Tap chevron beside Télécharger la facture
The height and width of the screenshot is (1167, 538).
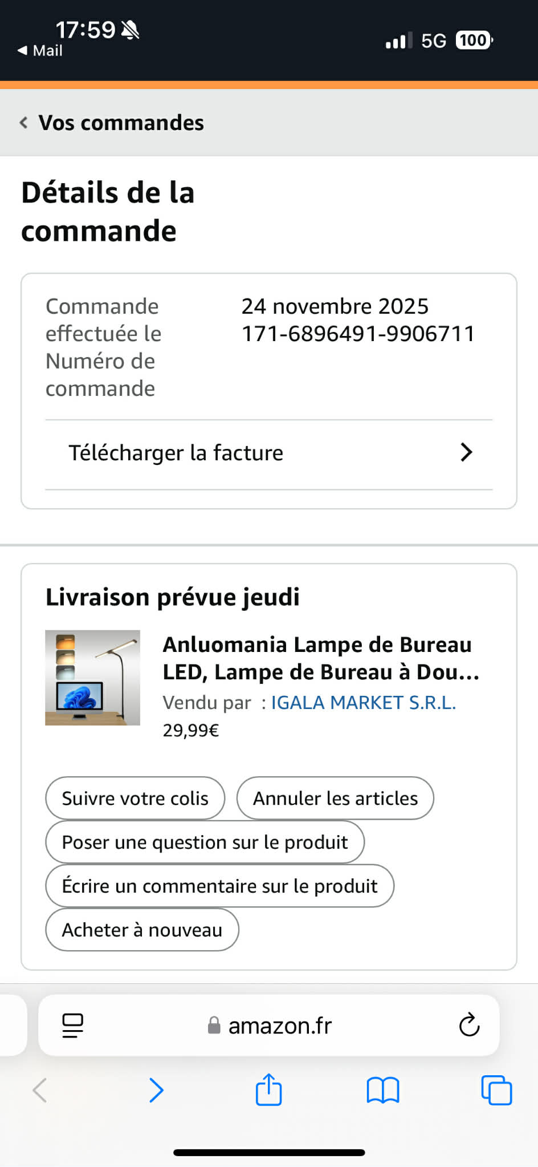coord(466,452)
